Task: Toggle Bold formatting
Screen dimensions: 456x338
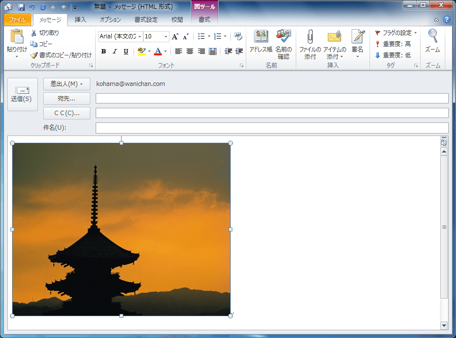Action: click(x=103, y=51)
